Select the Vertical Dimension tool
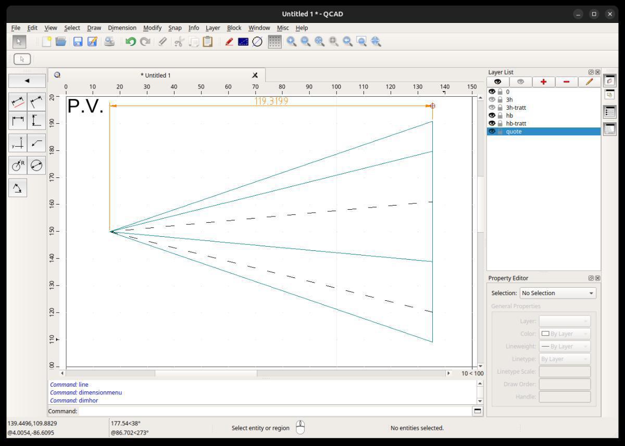This screenshot has height=446, width=625. pyautogui.click(x=36, y=121)
